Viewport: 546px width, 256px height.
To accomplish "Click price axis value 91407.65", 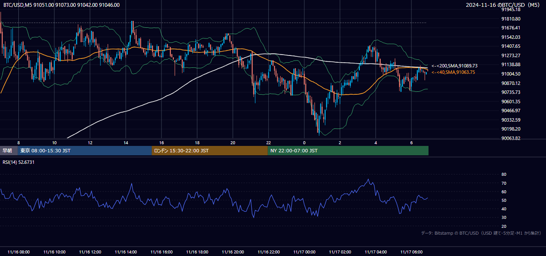I will (511, 46).
